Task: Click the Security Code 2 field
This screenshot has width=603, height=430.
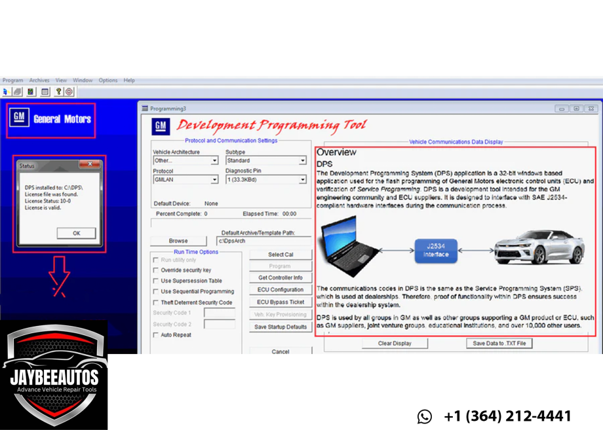Action: pos(220,325)
